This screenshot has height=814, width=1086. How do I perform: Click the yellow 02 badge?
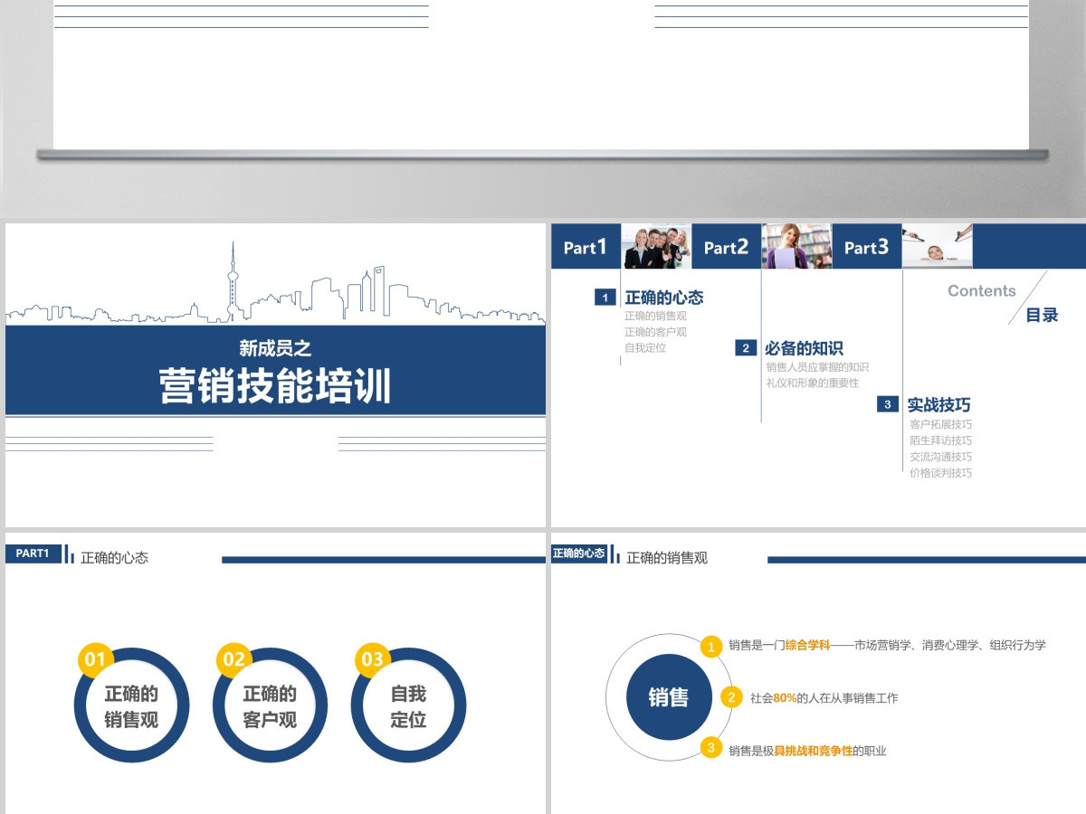tap(233, 659)
